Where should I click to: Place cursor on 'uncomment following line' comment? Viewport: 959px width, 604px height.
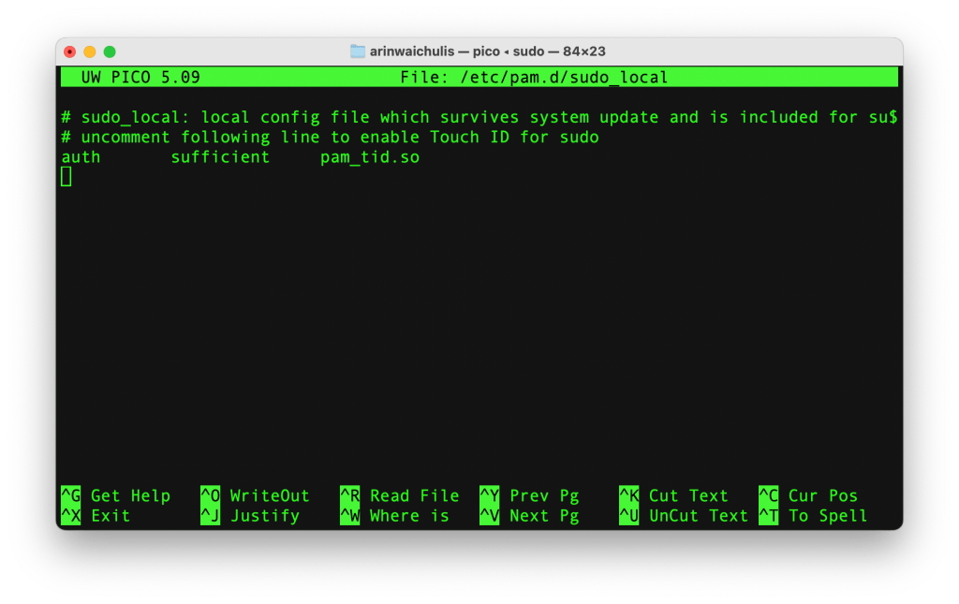(331, 137)
